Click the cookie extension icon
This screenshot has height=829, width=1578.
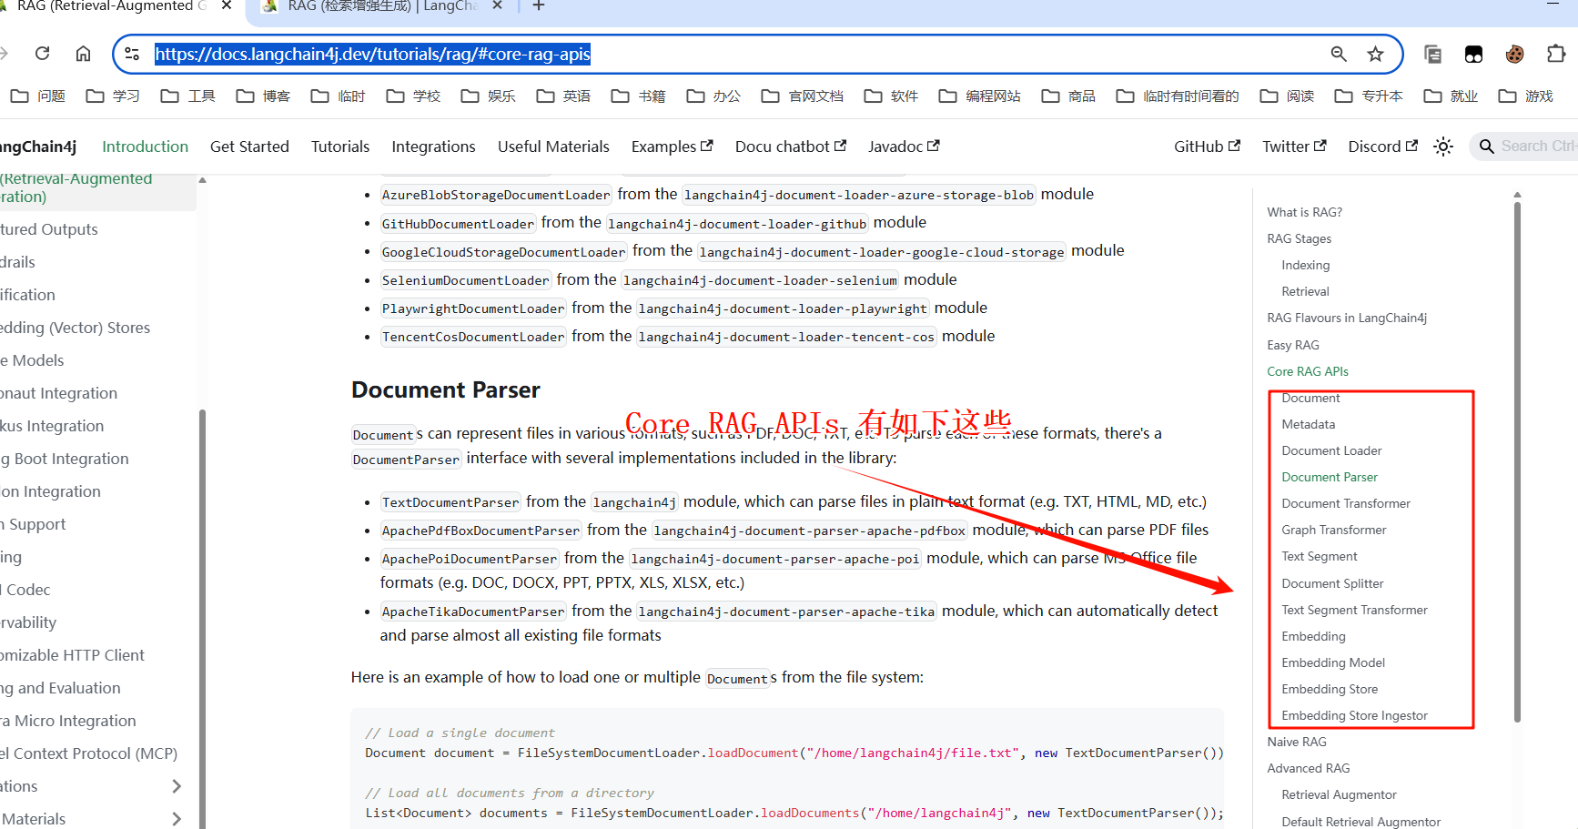(x=1514, y=54)
